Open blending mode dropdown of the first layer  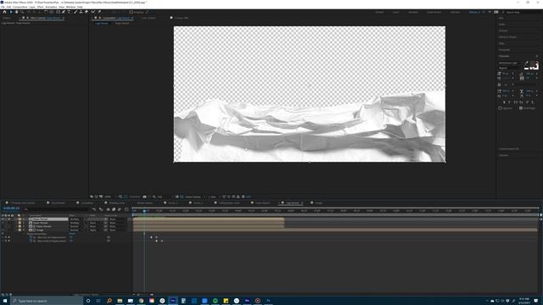coord(76,219)
